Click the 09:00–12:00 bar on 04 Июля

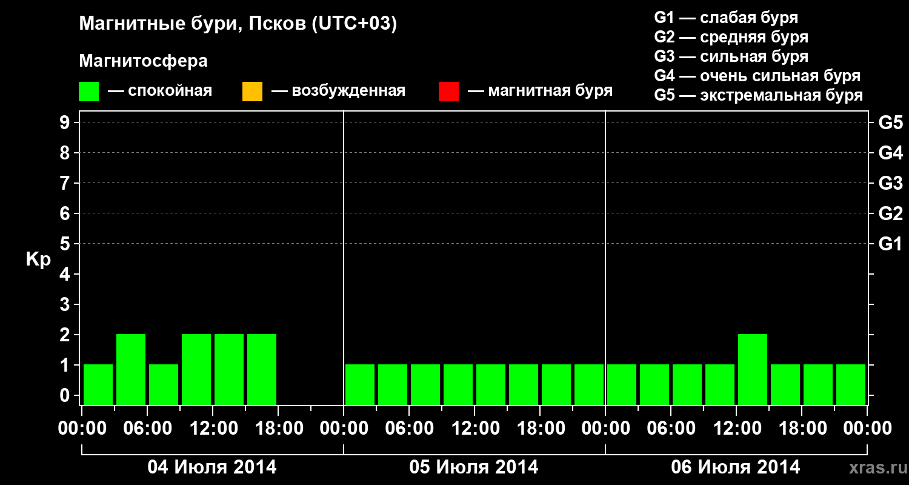(x=196, y=369)
